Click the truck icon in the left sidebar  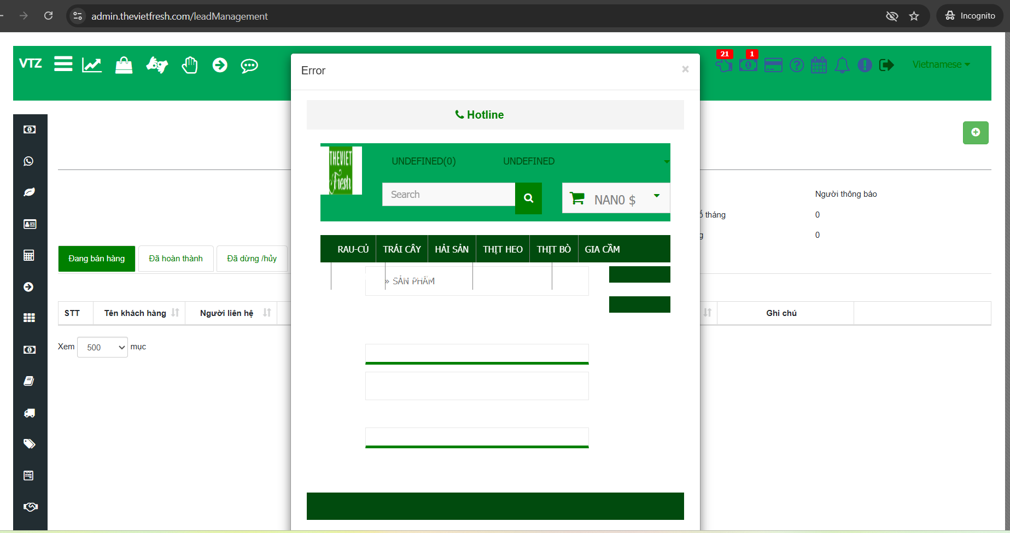pos(30,413)
